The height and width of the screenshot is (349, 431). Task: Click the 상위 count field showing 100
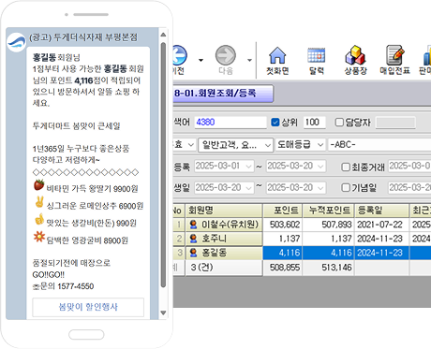coord(314,122)
